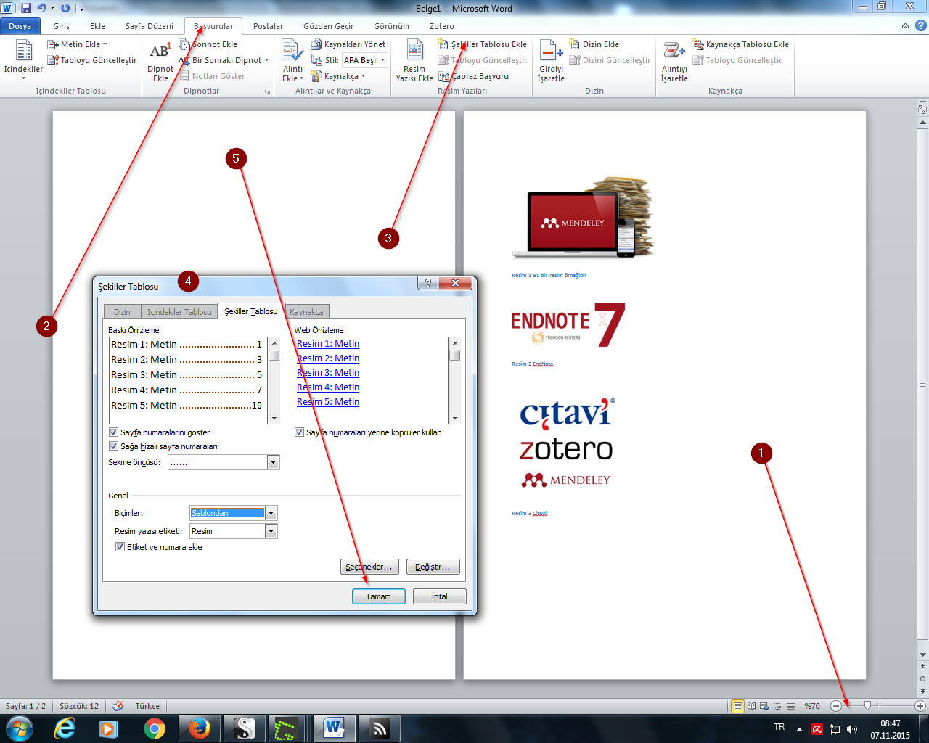
Task: Open the İçindekiler table of contents button
Action: coord(23,59)
